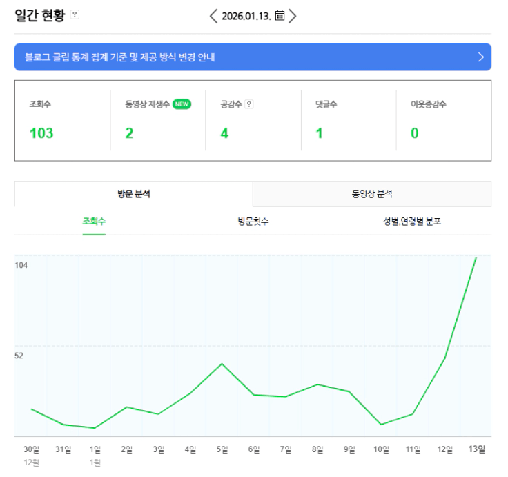Image resolution: width=508 pixels, height=477 pixels.
Task: Click the 5일 peak on the graph
Action: pos(222,363)
